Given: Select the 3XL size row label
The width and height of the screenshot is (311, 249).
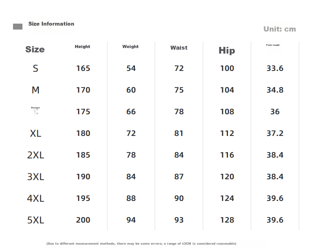Looking at the screenshot, I should click(x=35, y=177).
